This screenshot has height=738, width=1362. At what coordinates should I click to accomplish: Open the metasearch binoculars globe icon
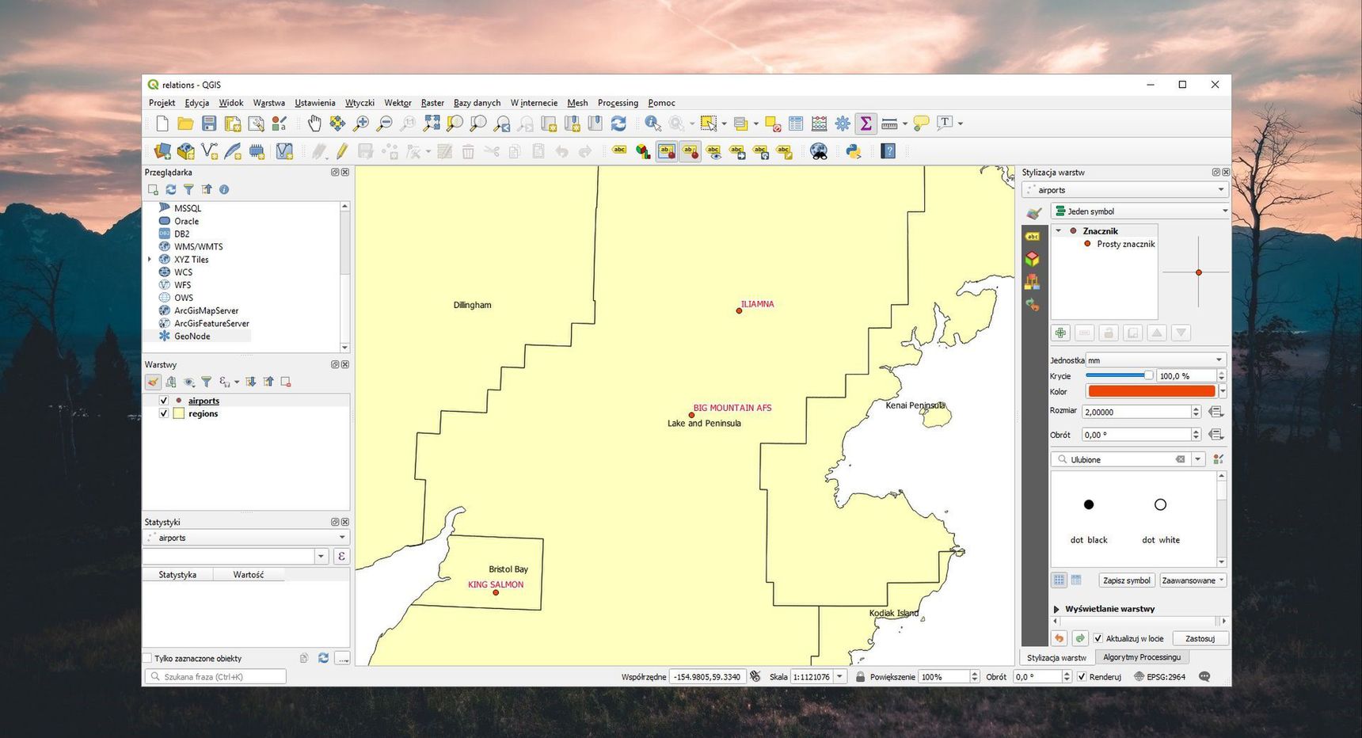tap(819, 151)
